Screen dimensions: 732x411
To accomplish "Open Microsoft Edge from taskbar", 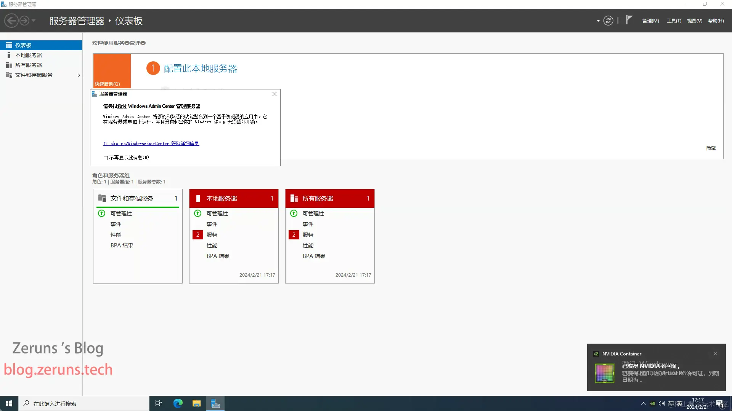I will coord(178,403).
